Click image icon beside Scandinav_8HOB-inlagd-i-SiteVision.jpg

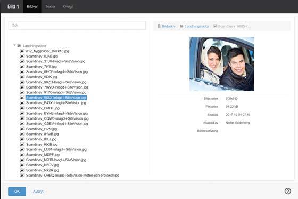tap(22, 71)
